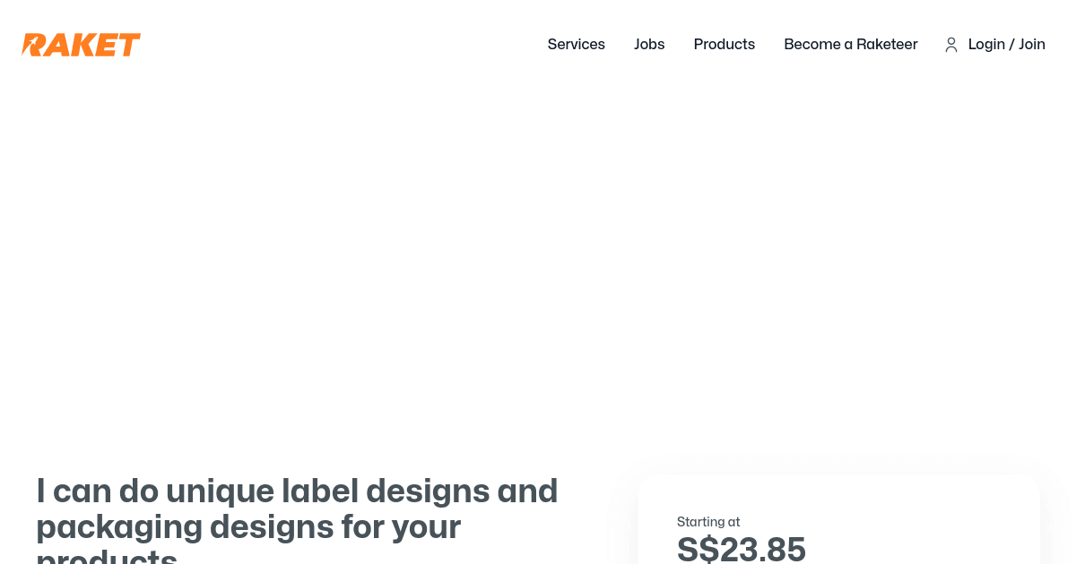
Task: Open the Products menu item
Action: tap(725, 45)
